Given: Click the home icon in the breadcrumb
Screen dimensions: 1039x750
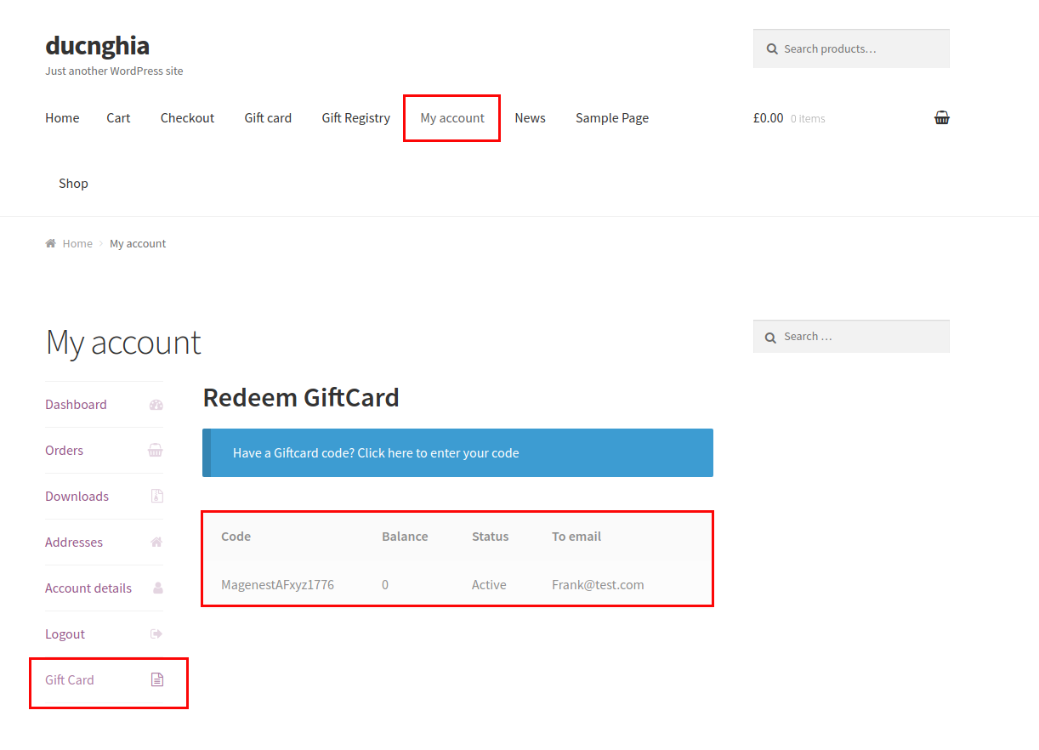Looking at the screenshot, I should point(50,243).
